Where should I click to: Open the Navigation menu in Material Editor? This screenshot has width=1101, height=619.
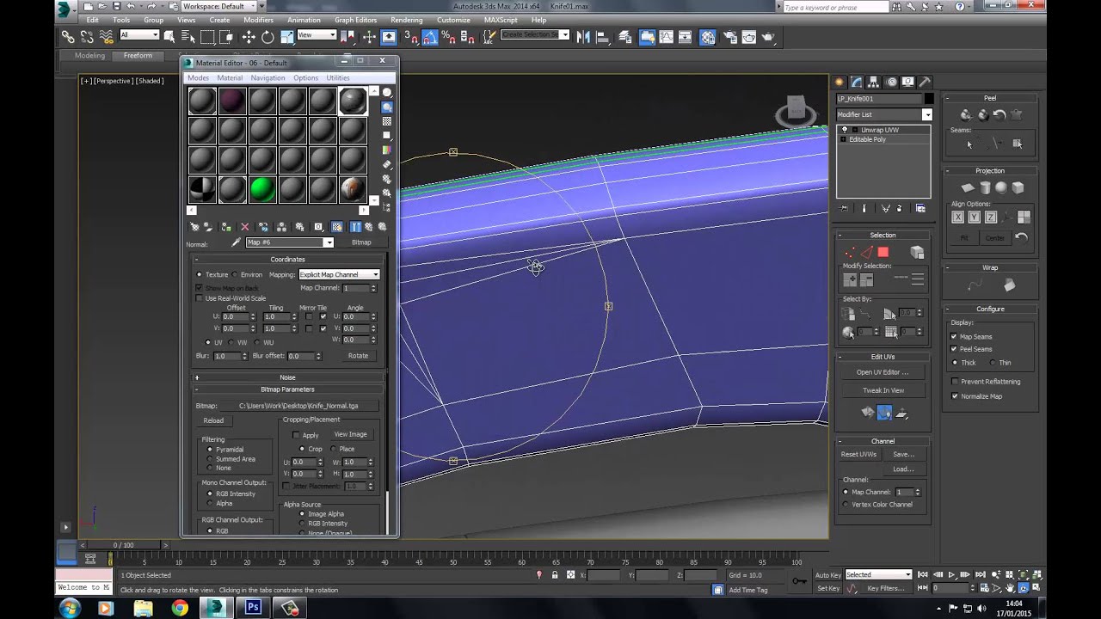pyautogui.click(x=268, y=78)
